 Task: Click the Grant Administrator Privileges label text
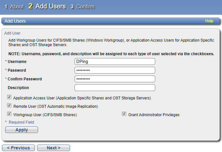click(x=154, y=115)
